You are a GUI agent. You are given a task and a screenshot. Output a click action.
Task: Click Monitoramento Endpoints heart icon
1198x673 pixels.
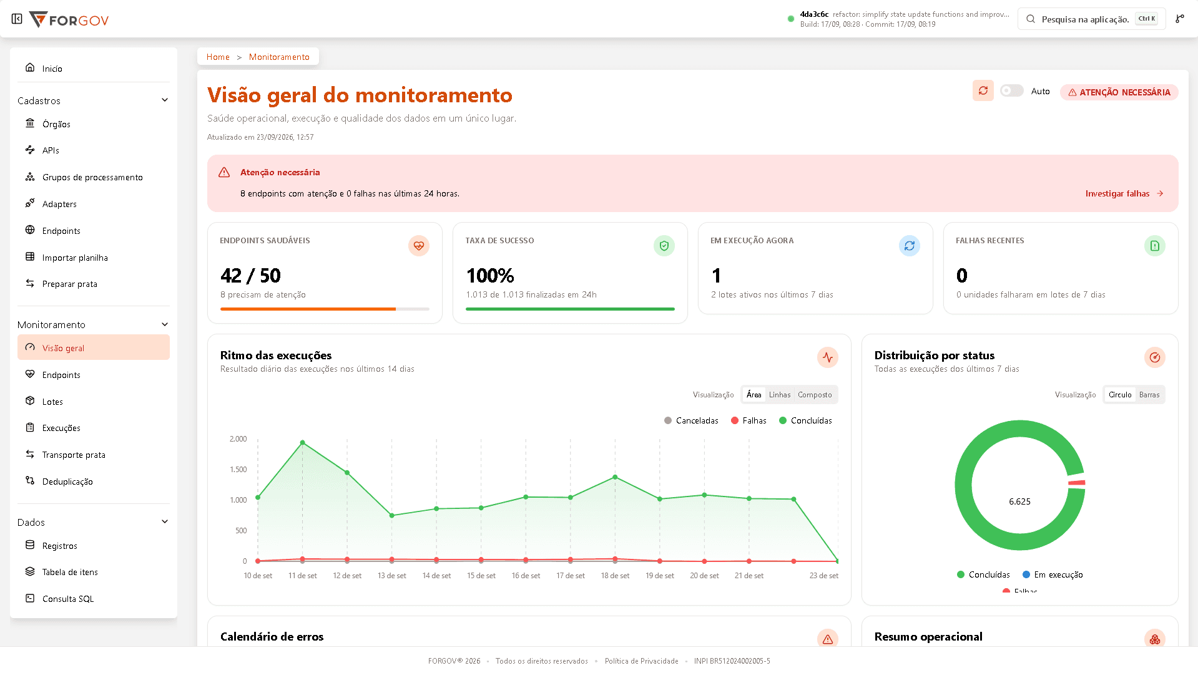(30, 374)
